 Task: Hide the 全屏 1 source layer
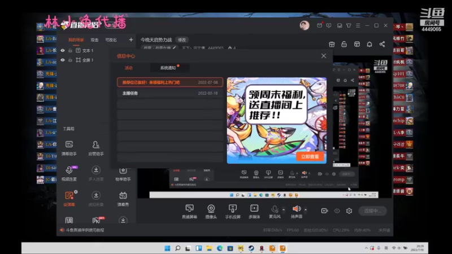click(63, 60)
